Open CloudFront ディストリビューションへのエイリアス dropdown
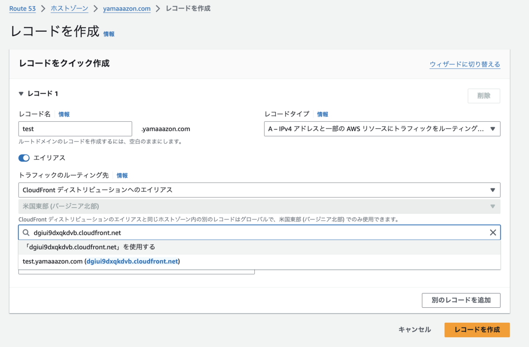Viewport: 529px width, 347px height. (259, 190)
